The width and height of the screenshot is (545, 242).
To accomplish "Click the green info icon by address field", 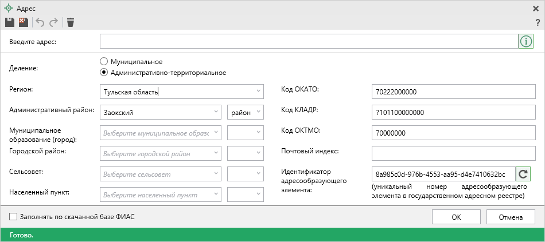I will point(526,41).
